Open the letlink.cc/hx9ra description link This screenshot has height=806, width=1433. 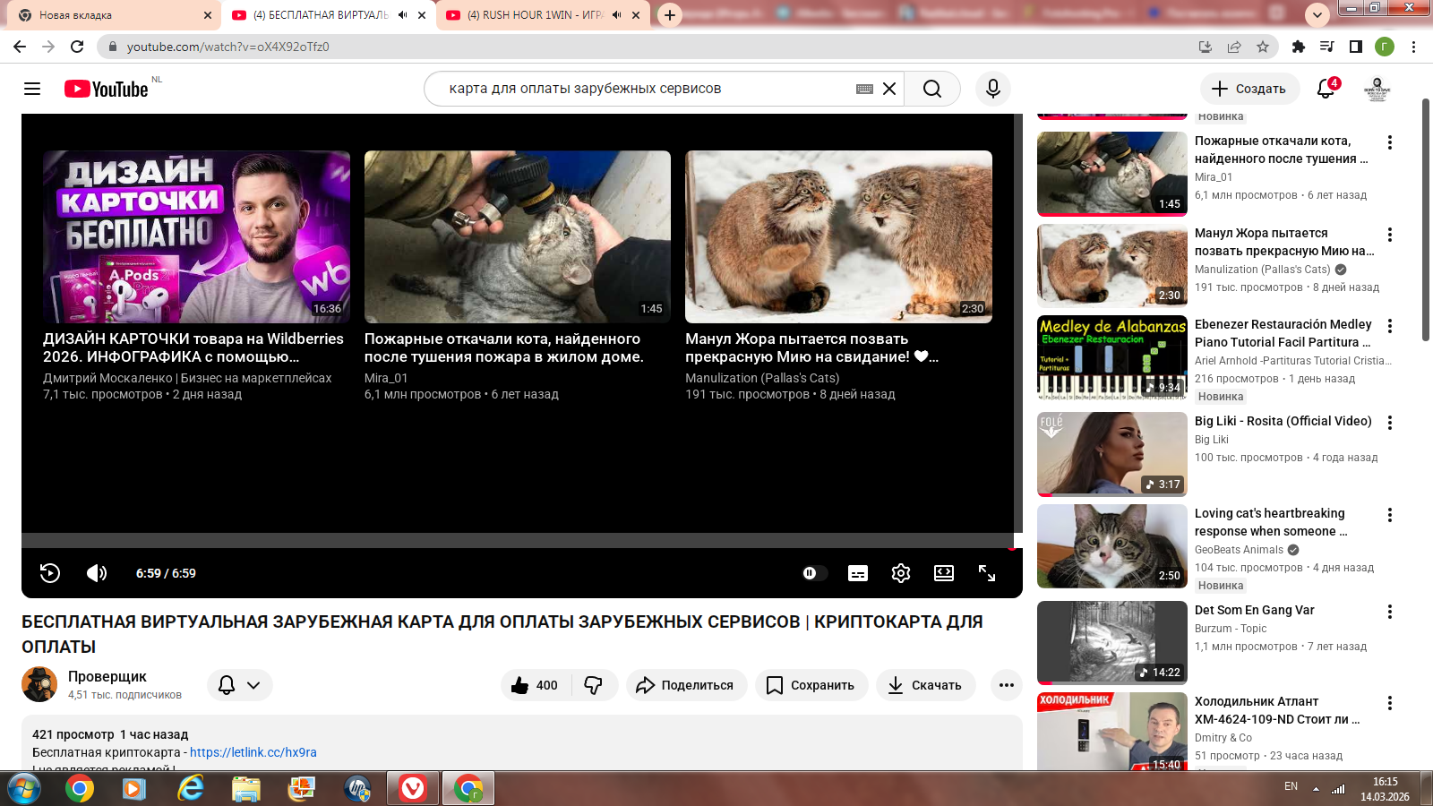pyautogui.click(x=253, y=752)
